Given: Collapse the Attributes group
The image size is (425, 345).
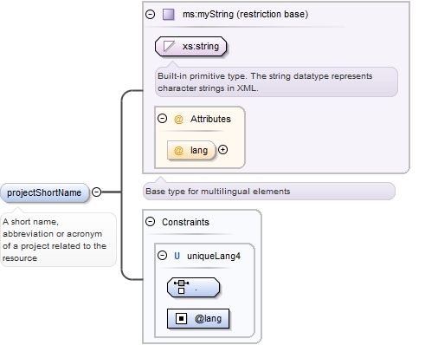Looking at the screenshot, I should point(162,119).
